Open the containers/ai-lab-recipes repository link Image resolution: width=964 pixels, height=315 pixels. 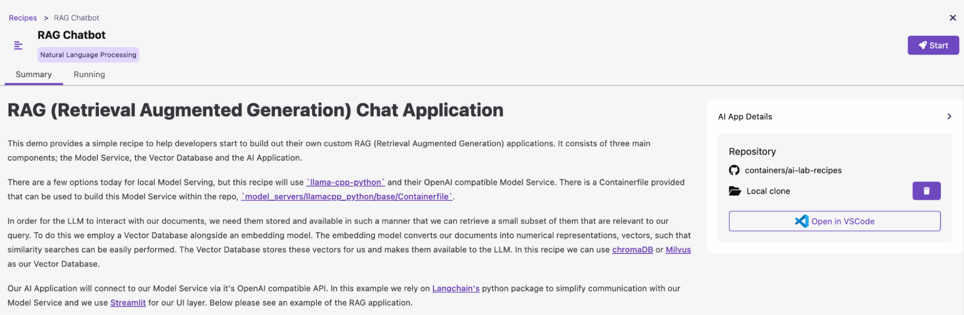[x=793, y=171]
